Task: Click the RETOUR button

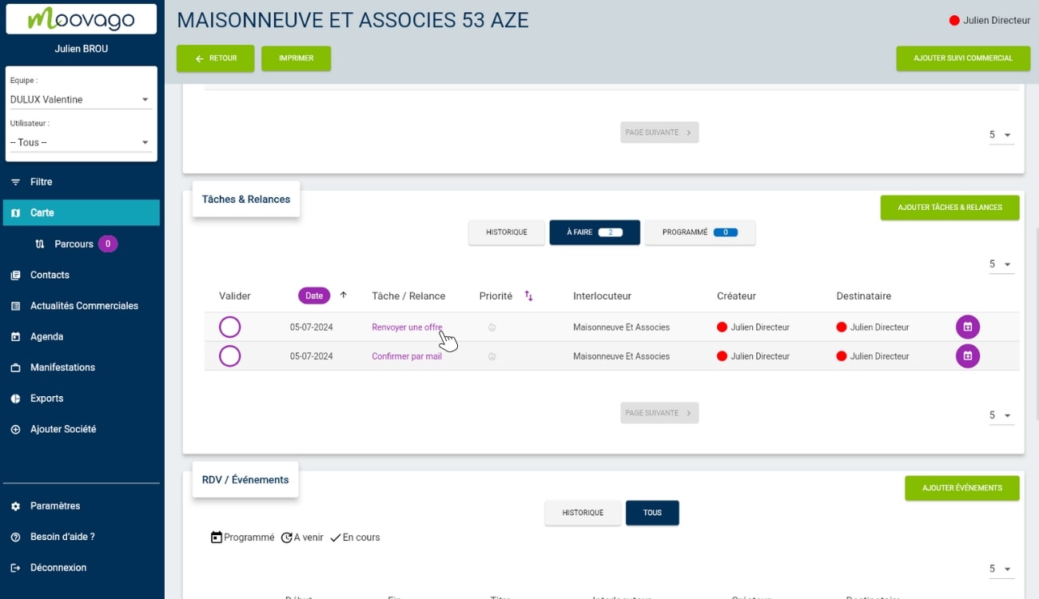Action: (216, 58)
